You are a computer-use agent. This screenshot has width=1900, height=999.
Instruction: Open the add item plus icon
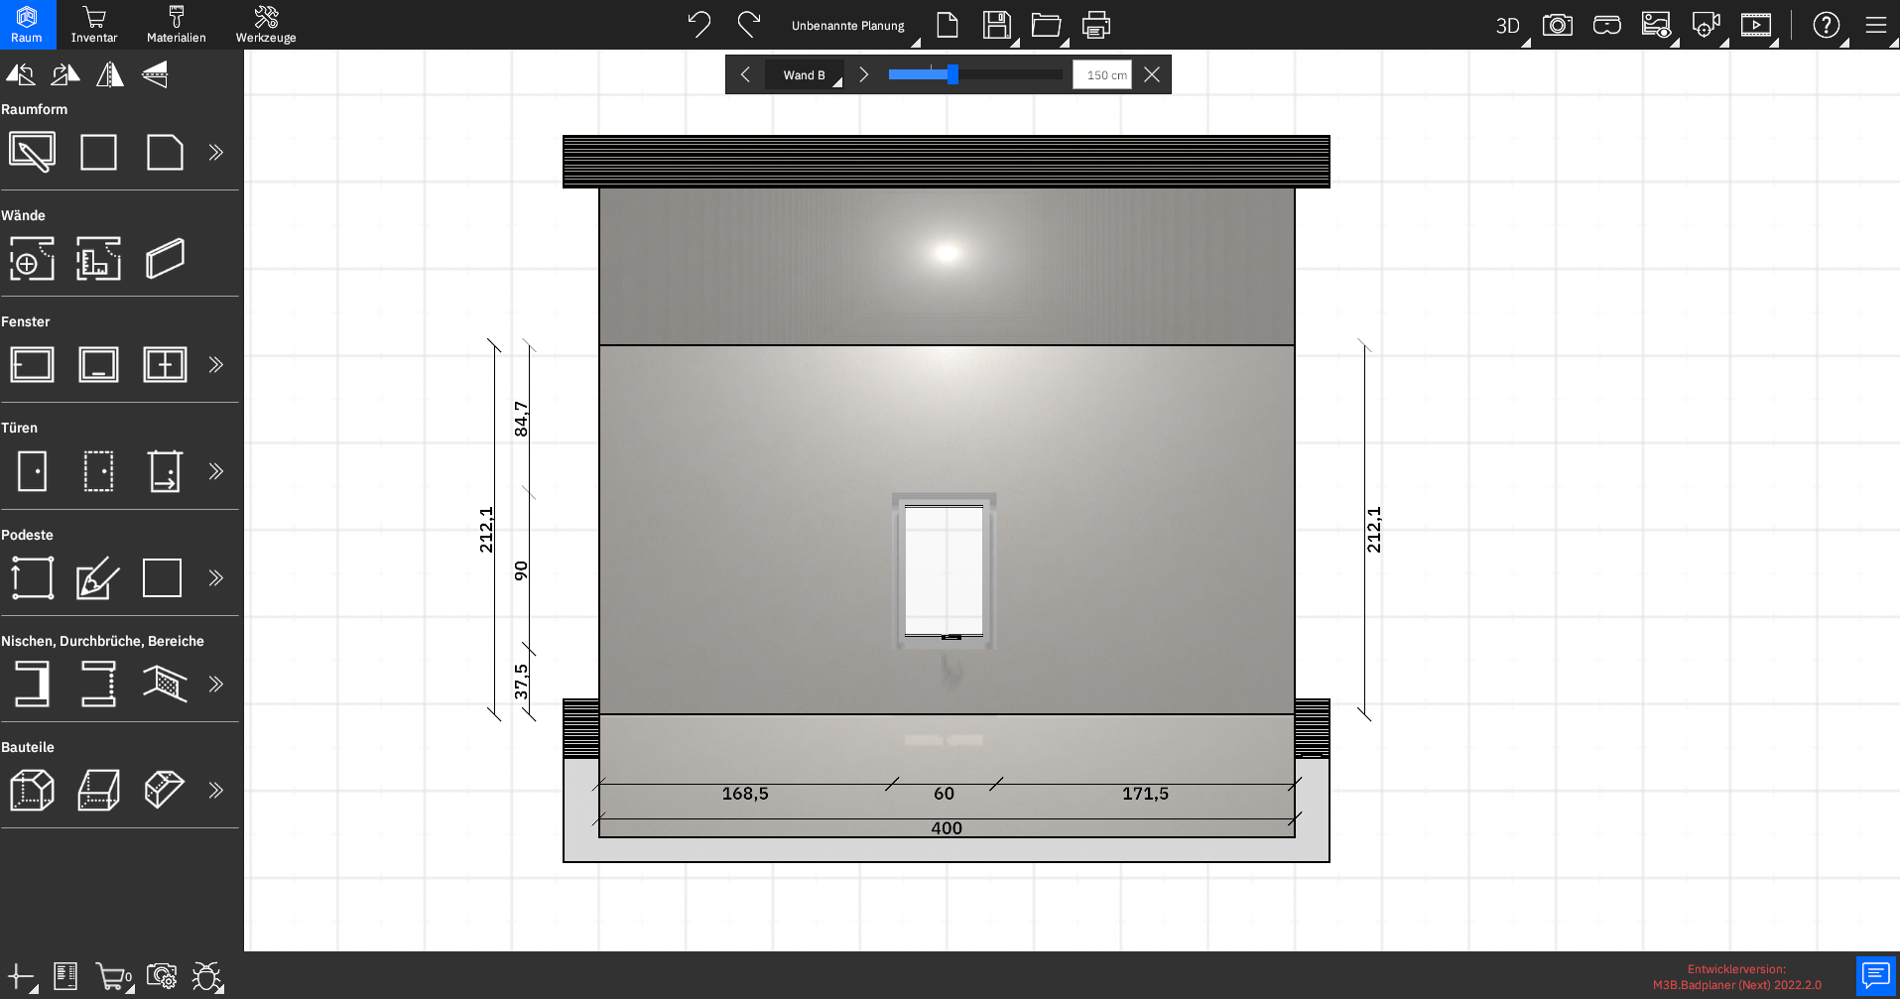coord(21,977)
